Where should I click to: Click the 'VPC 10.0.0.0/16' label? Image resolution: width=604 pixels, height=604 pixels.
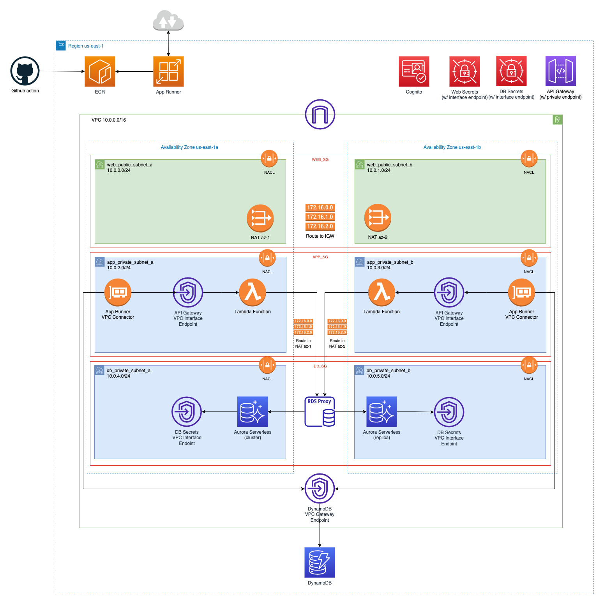click(109, 120)
